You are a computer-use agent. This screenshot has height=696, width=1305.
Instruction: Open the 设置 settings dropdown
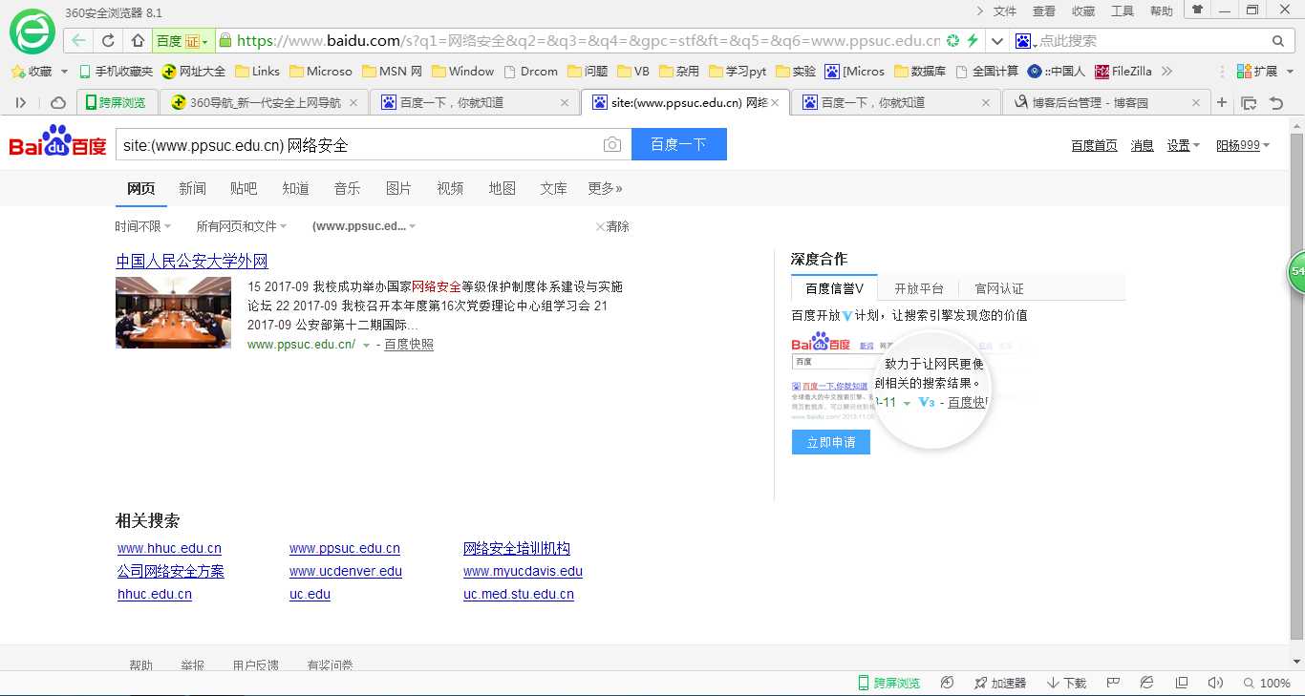(x=1184, y=145)
